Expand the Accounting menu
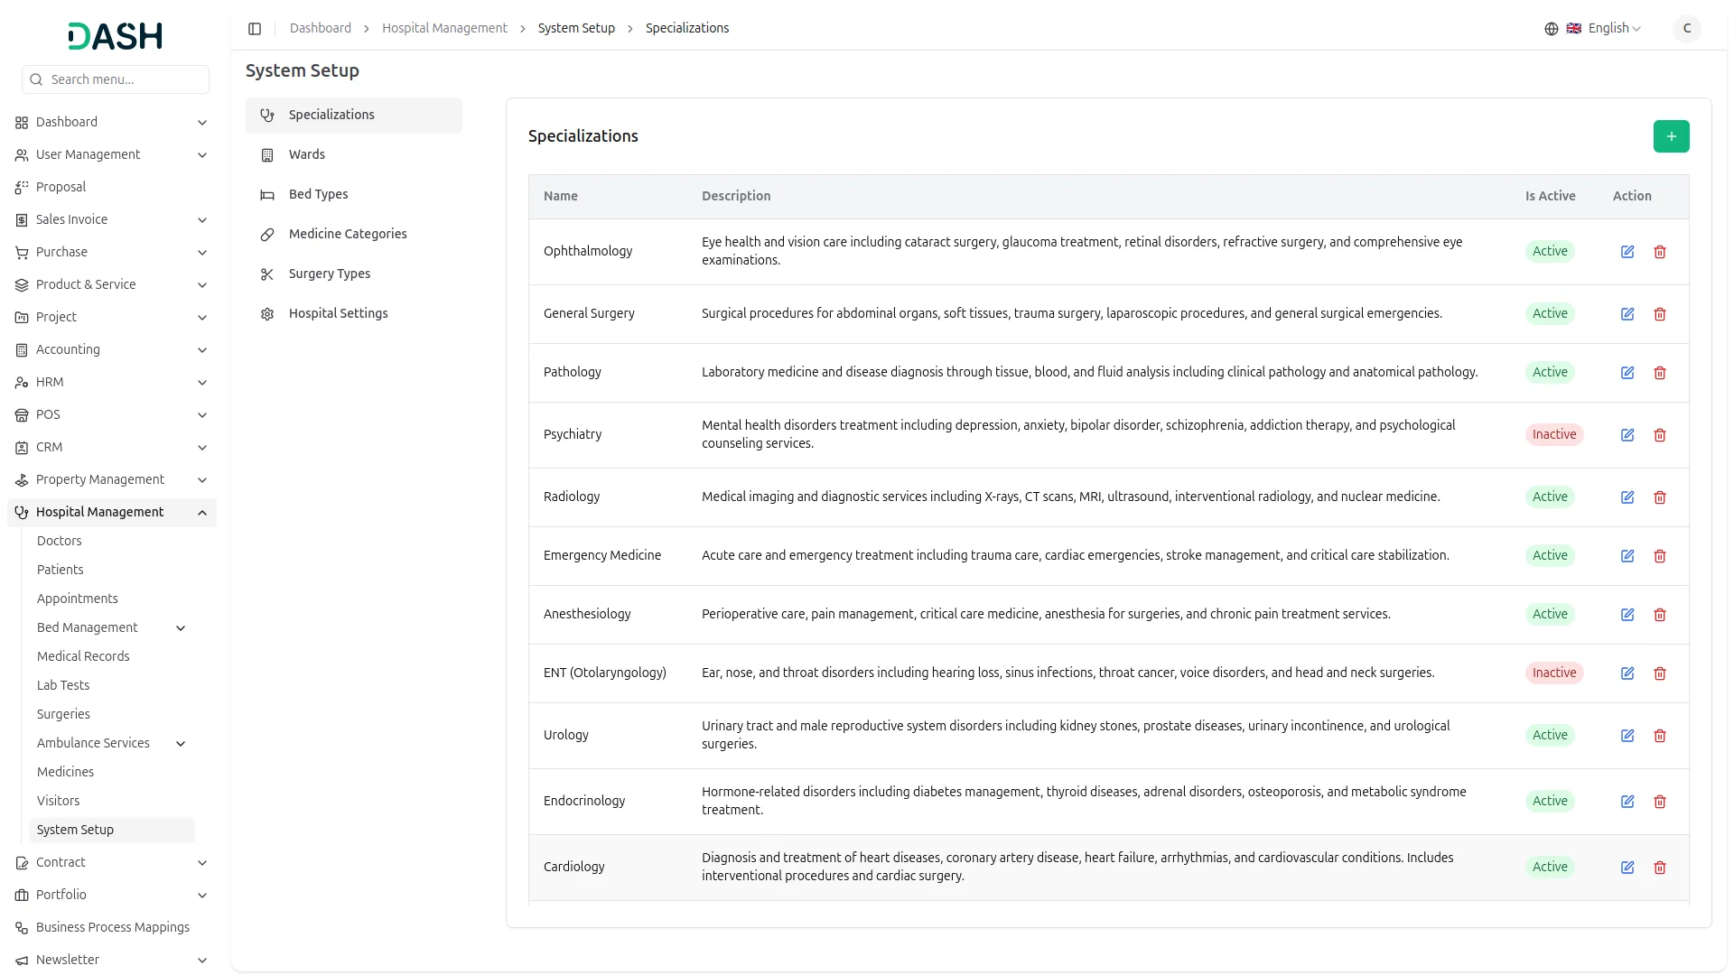Viewport: 1734px width, 975px height. point(112,350)
